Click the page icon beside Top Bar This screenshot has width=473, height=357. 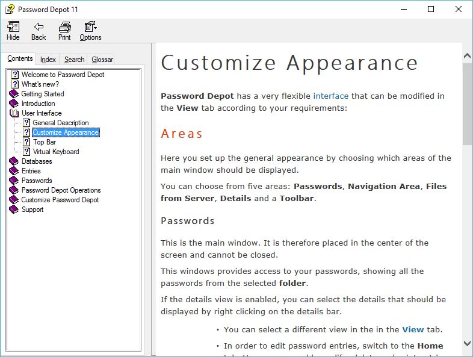pyautogui.click(x=26, y=142)
